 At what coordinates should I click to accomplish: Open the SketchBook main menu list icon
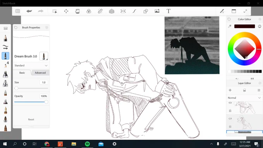(x=18, y=11)
